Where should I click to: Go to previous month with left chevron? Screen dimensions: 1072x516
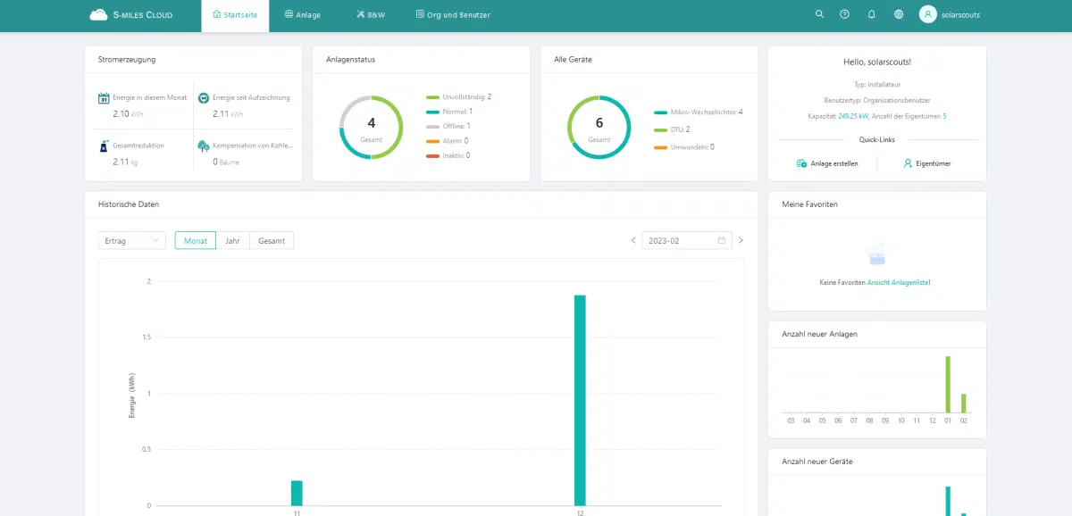pos(633,240)
